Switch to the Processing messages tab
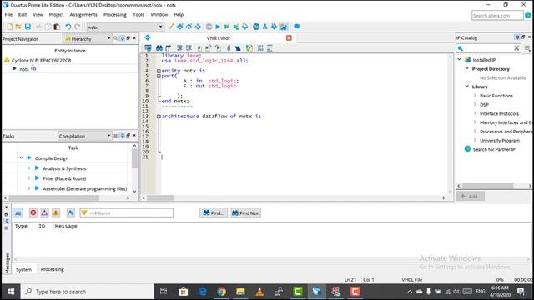The height and width of the screenshot is (300, 534). [x=52, y=269]
